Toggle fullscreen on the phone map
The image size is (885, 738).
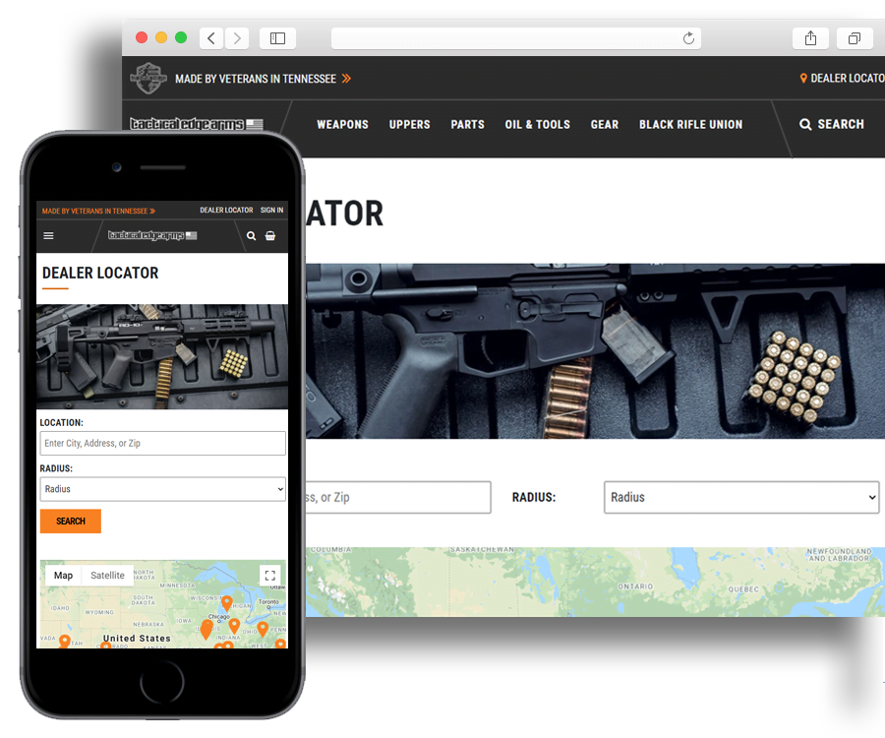click(270, 576)
